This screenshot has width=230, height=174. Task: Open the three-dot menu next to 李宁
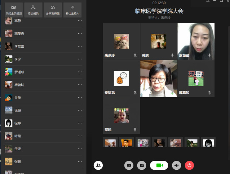pos(80,59)
